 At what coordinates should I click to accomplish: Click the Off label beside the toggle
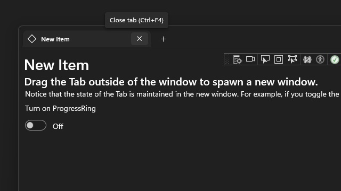pyautogui.click(x=58, y=126)
